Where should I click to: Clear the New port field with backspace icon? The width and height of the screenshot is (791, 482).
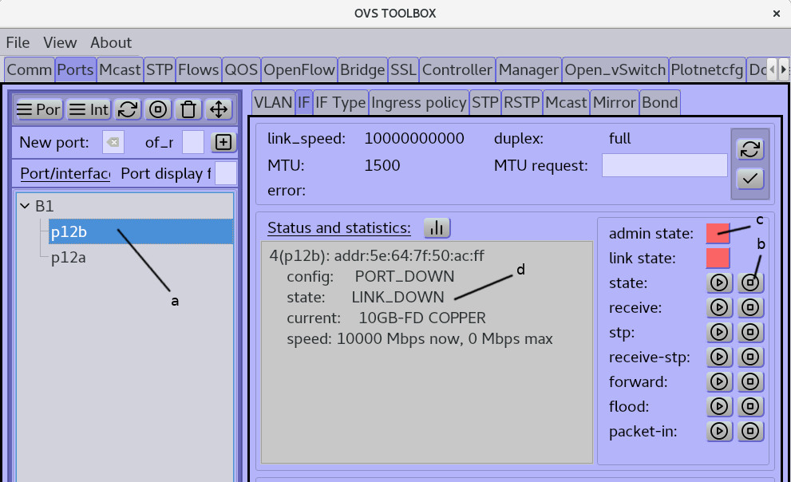pyautogui.click(x=113, y=142)
